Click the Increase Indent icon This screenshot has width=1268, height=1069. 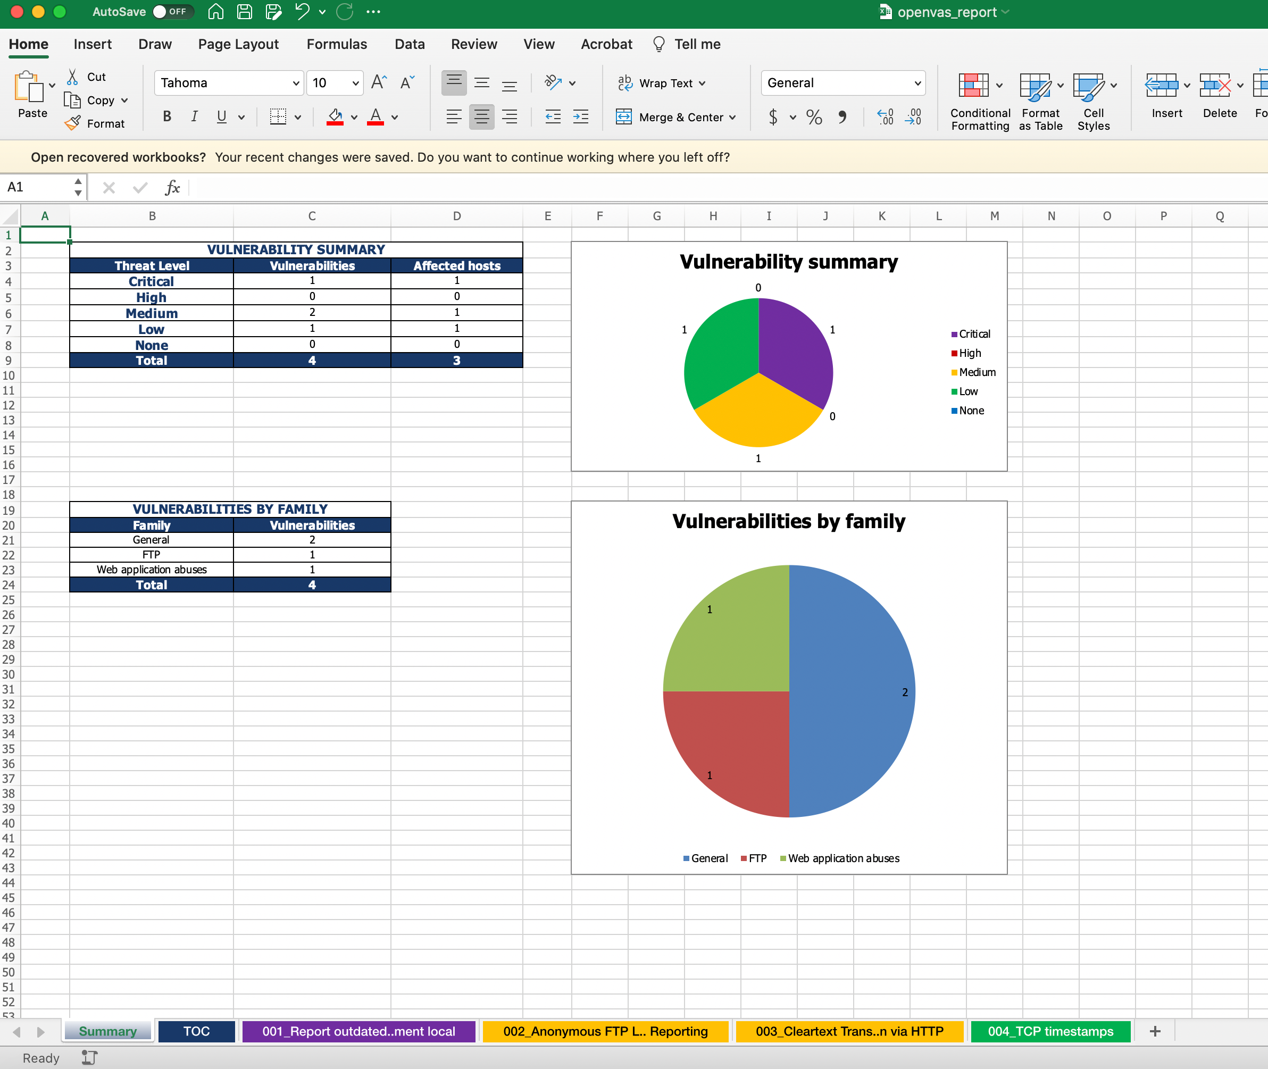[581, 117]
